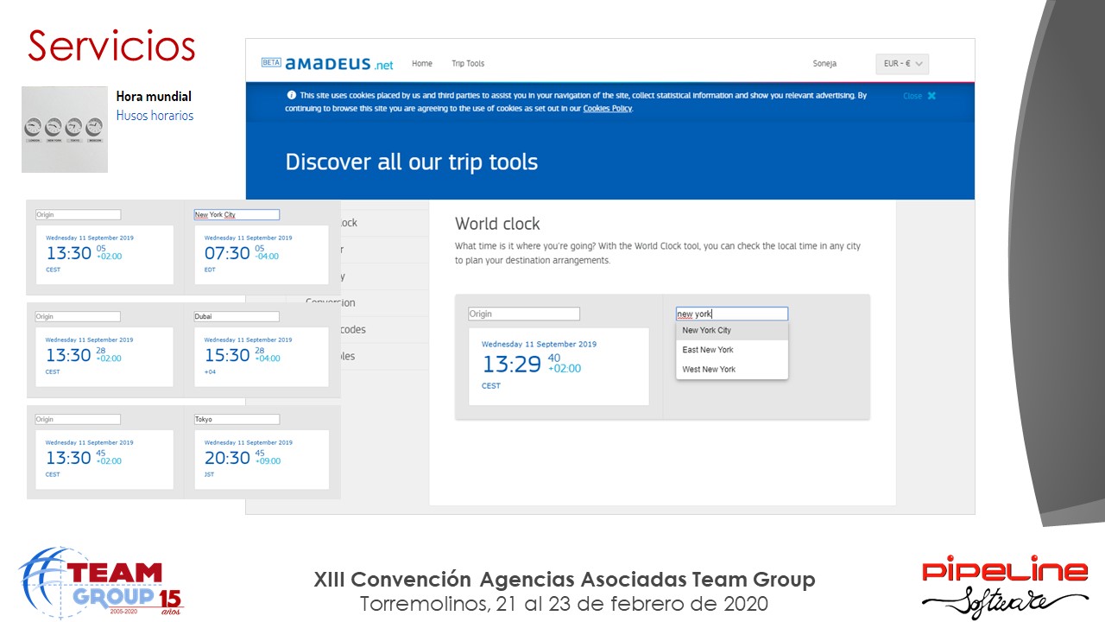Click the Hora mundial title
The image size is (1105, 622).
[154, 96]
